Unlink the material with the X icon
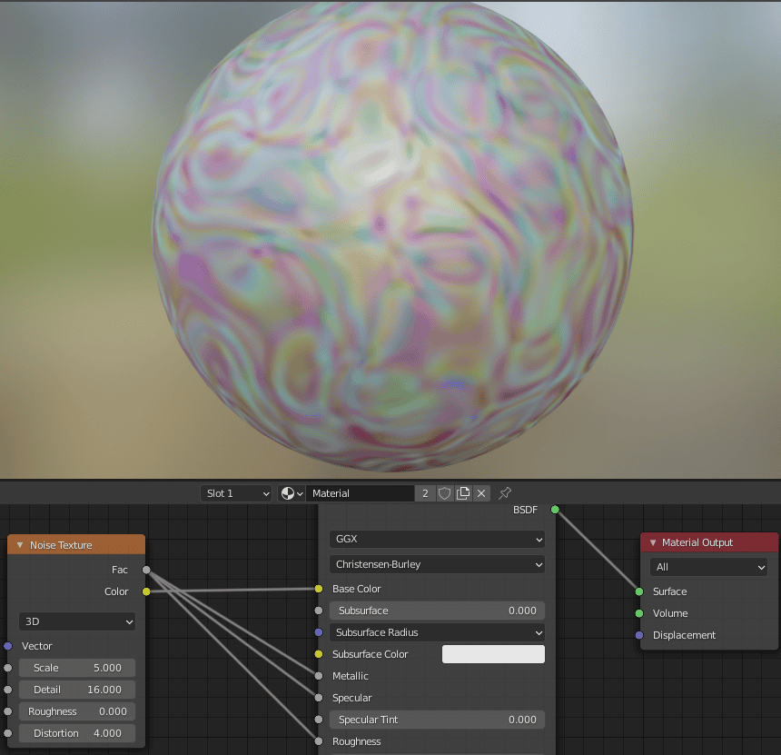The width and height of the screenshot is (781, 755). pyautogui.click(x=481, y=493)
